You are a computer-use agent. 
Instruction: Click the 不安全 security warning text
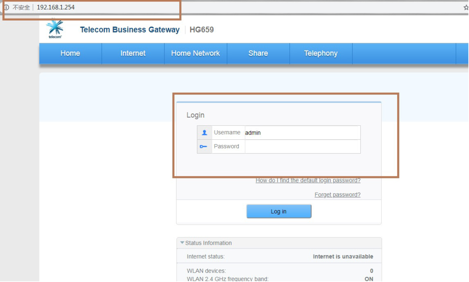[x=21, y=7]
